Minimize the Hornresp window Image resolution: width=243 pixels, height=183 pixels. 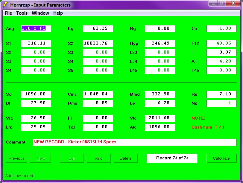(x=213, y=3)
